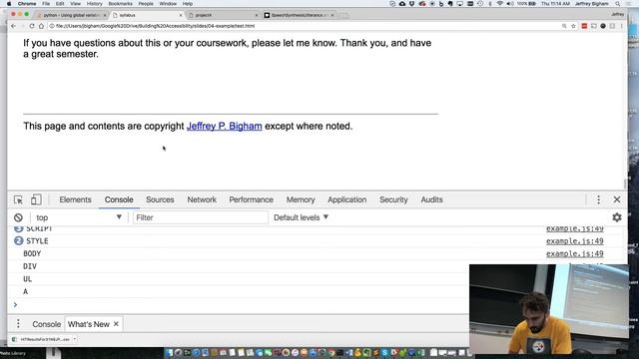This screenshot has width=639, height=359.
Task: Click the home icon in toolbar
Action: click(41, 26)
